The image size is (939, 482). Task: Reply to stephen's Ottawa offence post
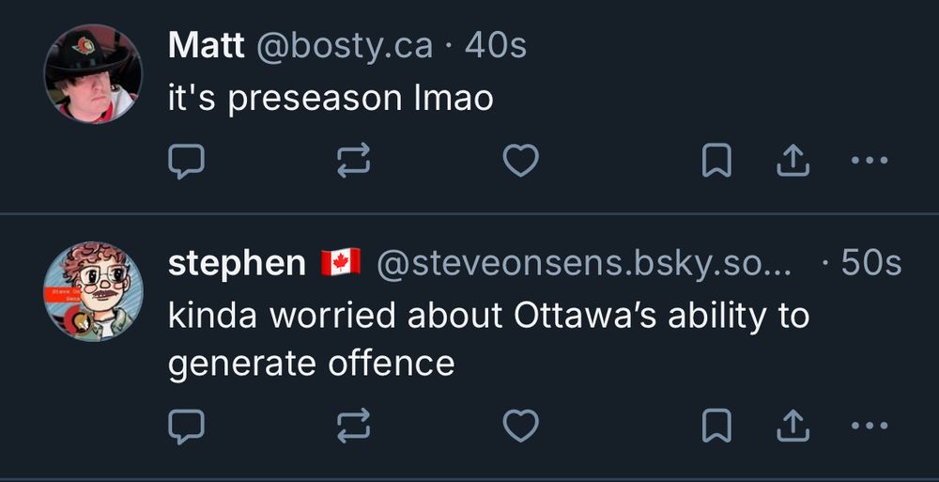tap(185, 427)
